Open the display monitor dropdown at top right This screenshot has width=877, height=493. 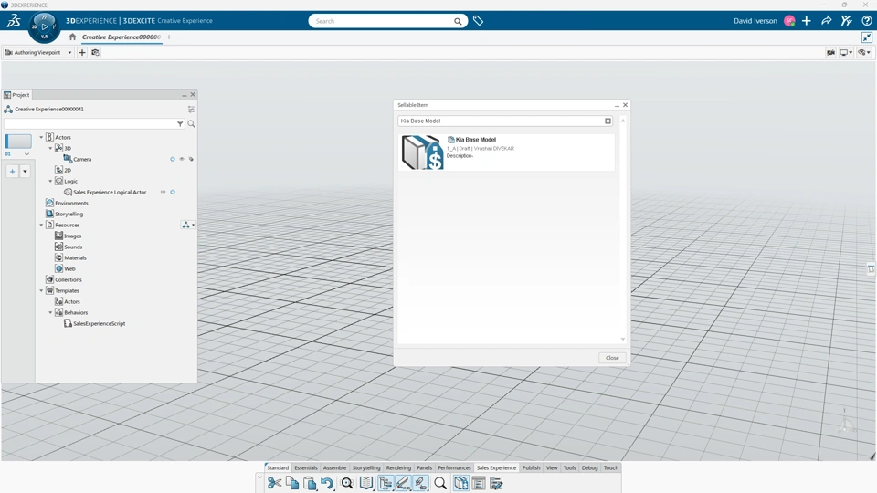[x=846, y=53]
